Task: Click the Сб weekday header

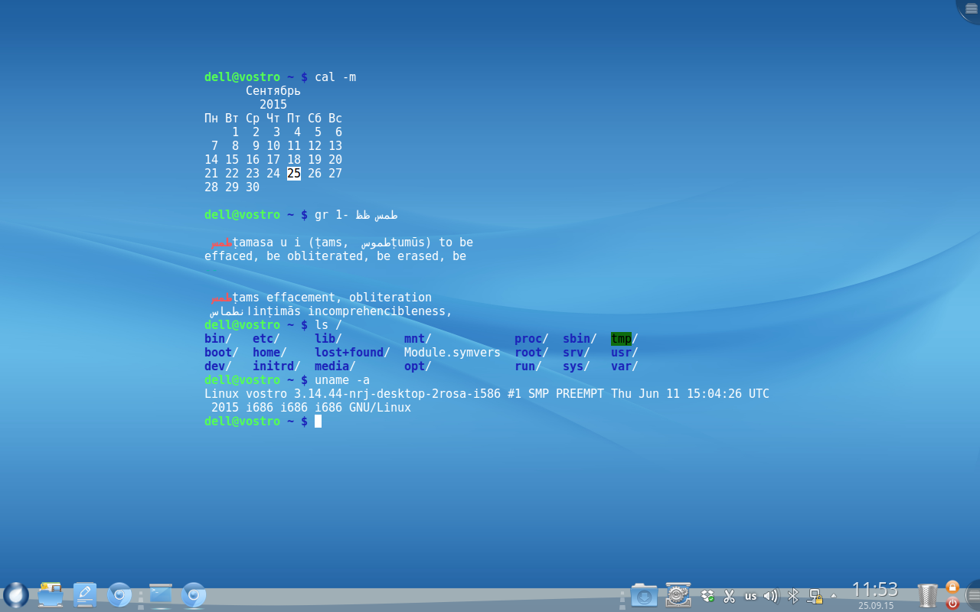Action: 315,119
